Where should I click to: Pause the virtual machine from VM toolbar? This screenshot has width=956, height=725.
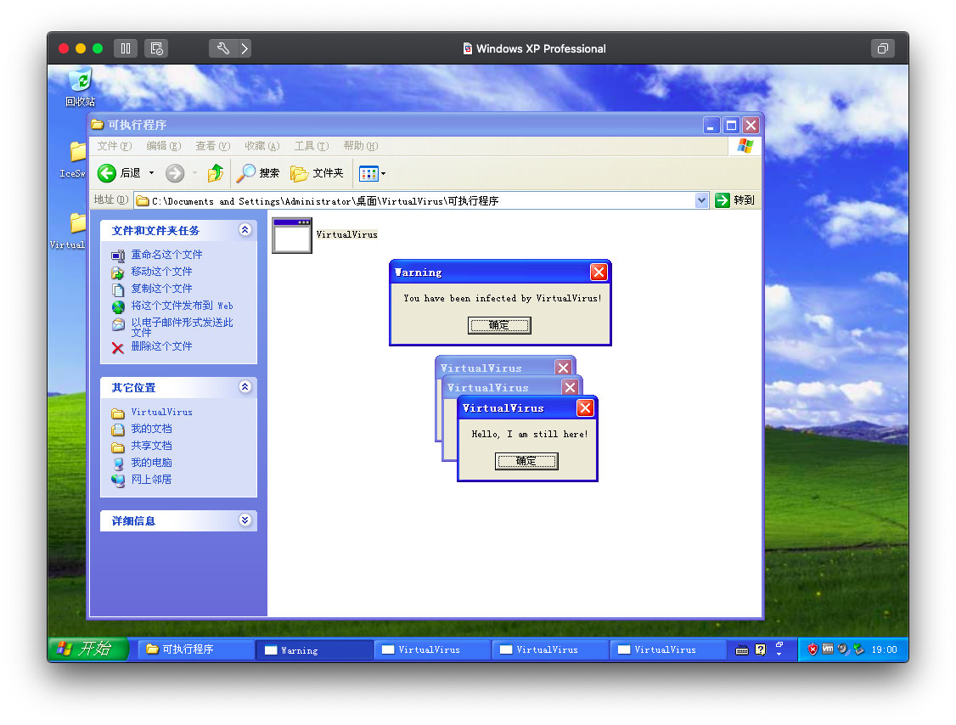click(x=125, y=48)
